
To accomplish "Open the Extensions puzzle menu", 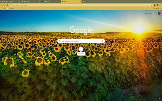I will [x=155, y=5].
